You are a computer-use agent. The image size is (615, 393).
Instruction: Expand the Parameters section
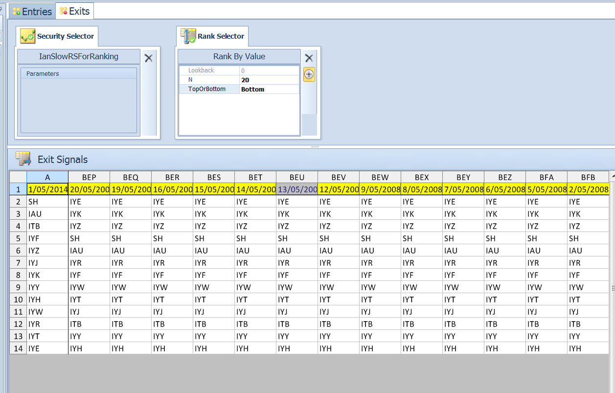(x=78, y=74)
